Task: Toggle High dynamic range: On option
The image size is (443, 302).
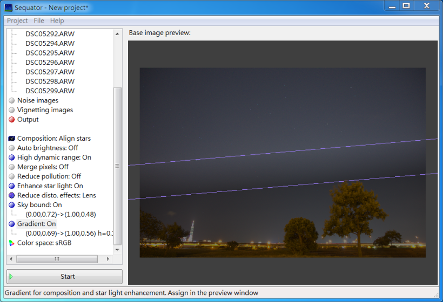Action: 54,157
